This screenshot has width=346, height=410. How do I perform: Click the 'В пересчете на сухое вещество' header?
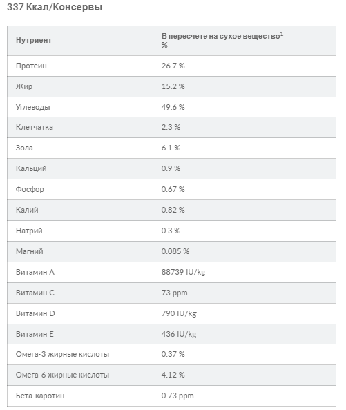[221, 36]
